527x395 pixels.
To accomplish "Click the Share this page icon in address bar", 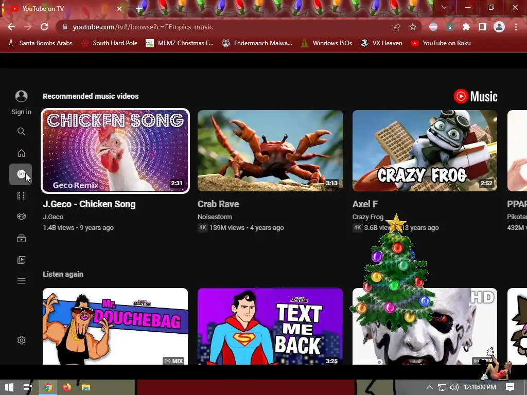I will point(396,27).
